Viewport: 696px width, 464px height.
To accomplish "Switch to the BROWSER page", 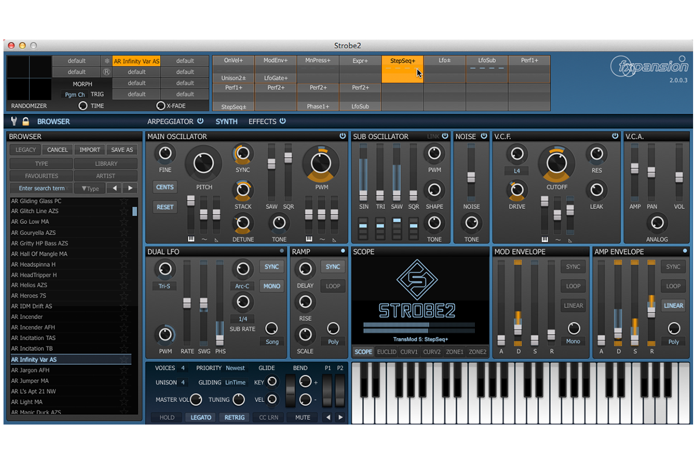I will (53, 121).
